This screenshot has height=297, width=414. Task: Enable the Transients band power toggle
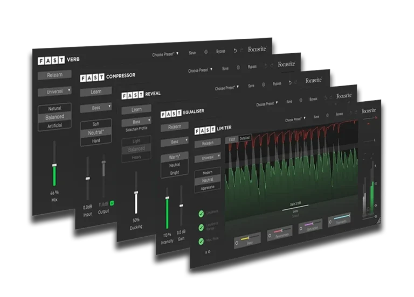click(x=330, y=222)
